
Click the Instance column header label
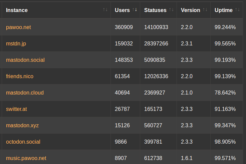(x=17, y=10)
